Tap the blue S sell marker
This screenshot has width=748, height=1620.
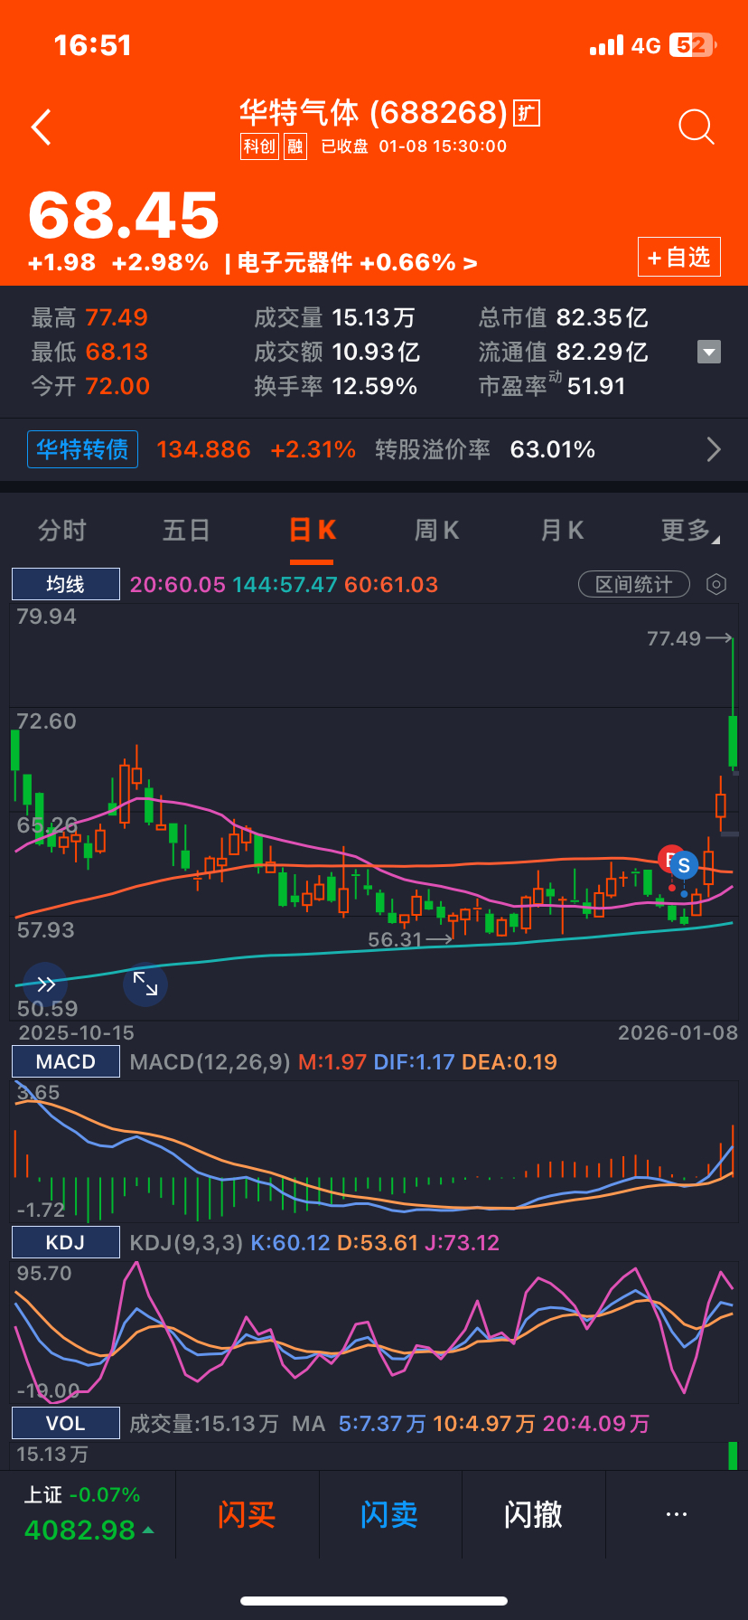pos(684,866)
